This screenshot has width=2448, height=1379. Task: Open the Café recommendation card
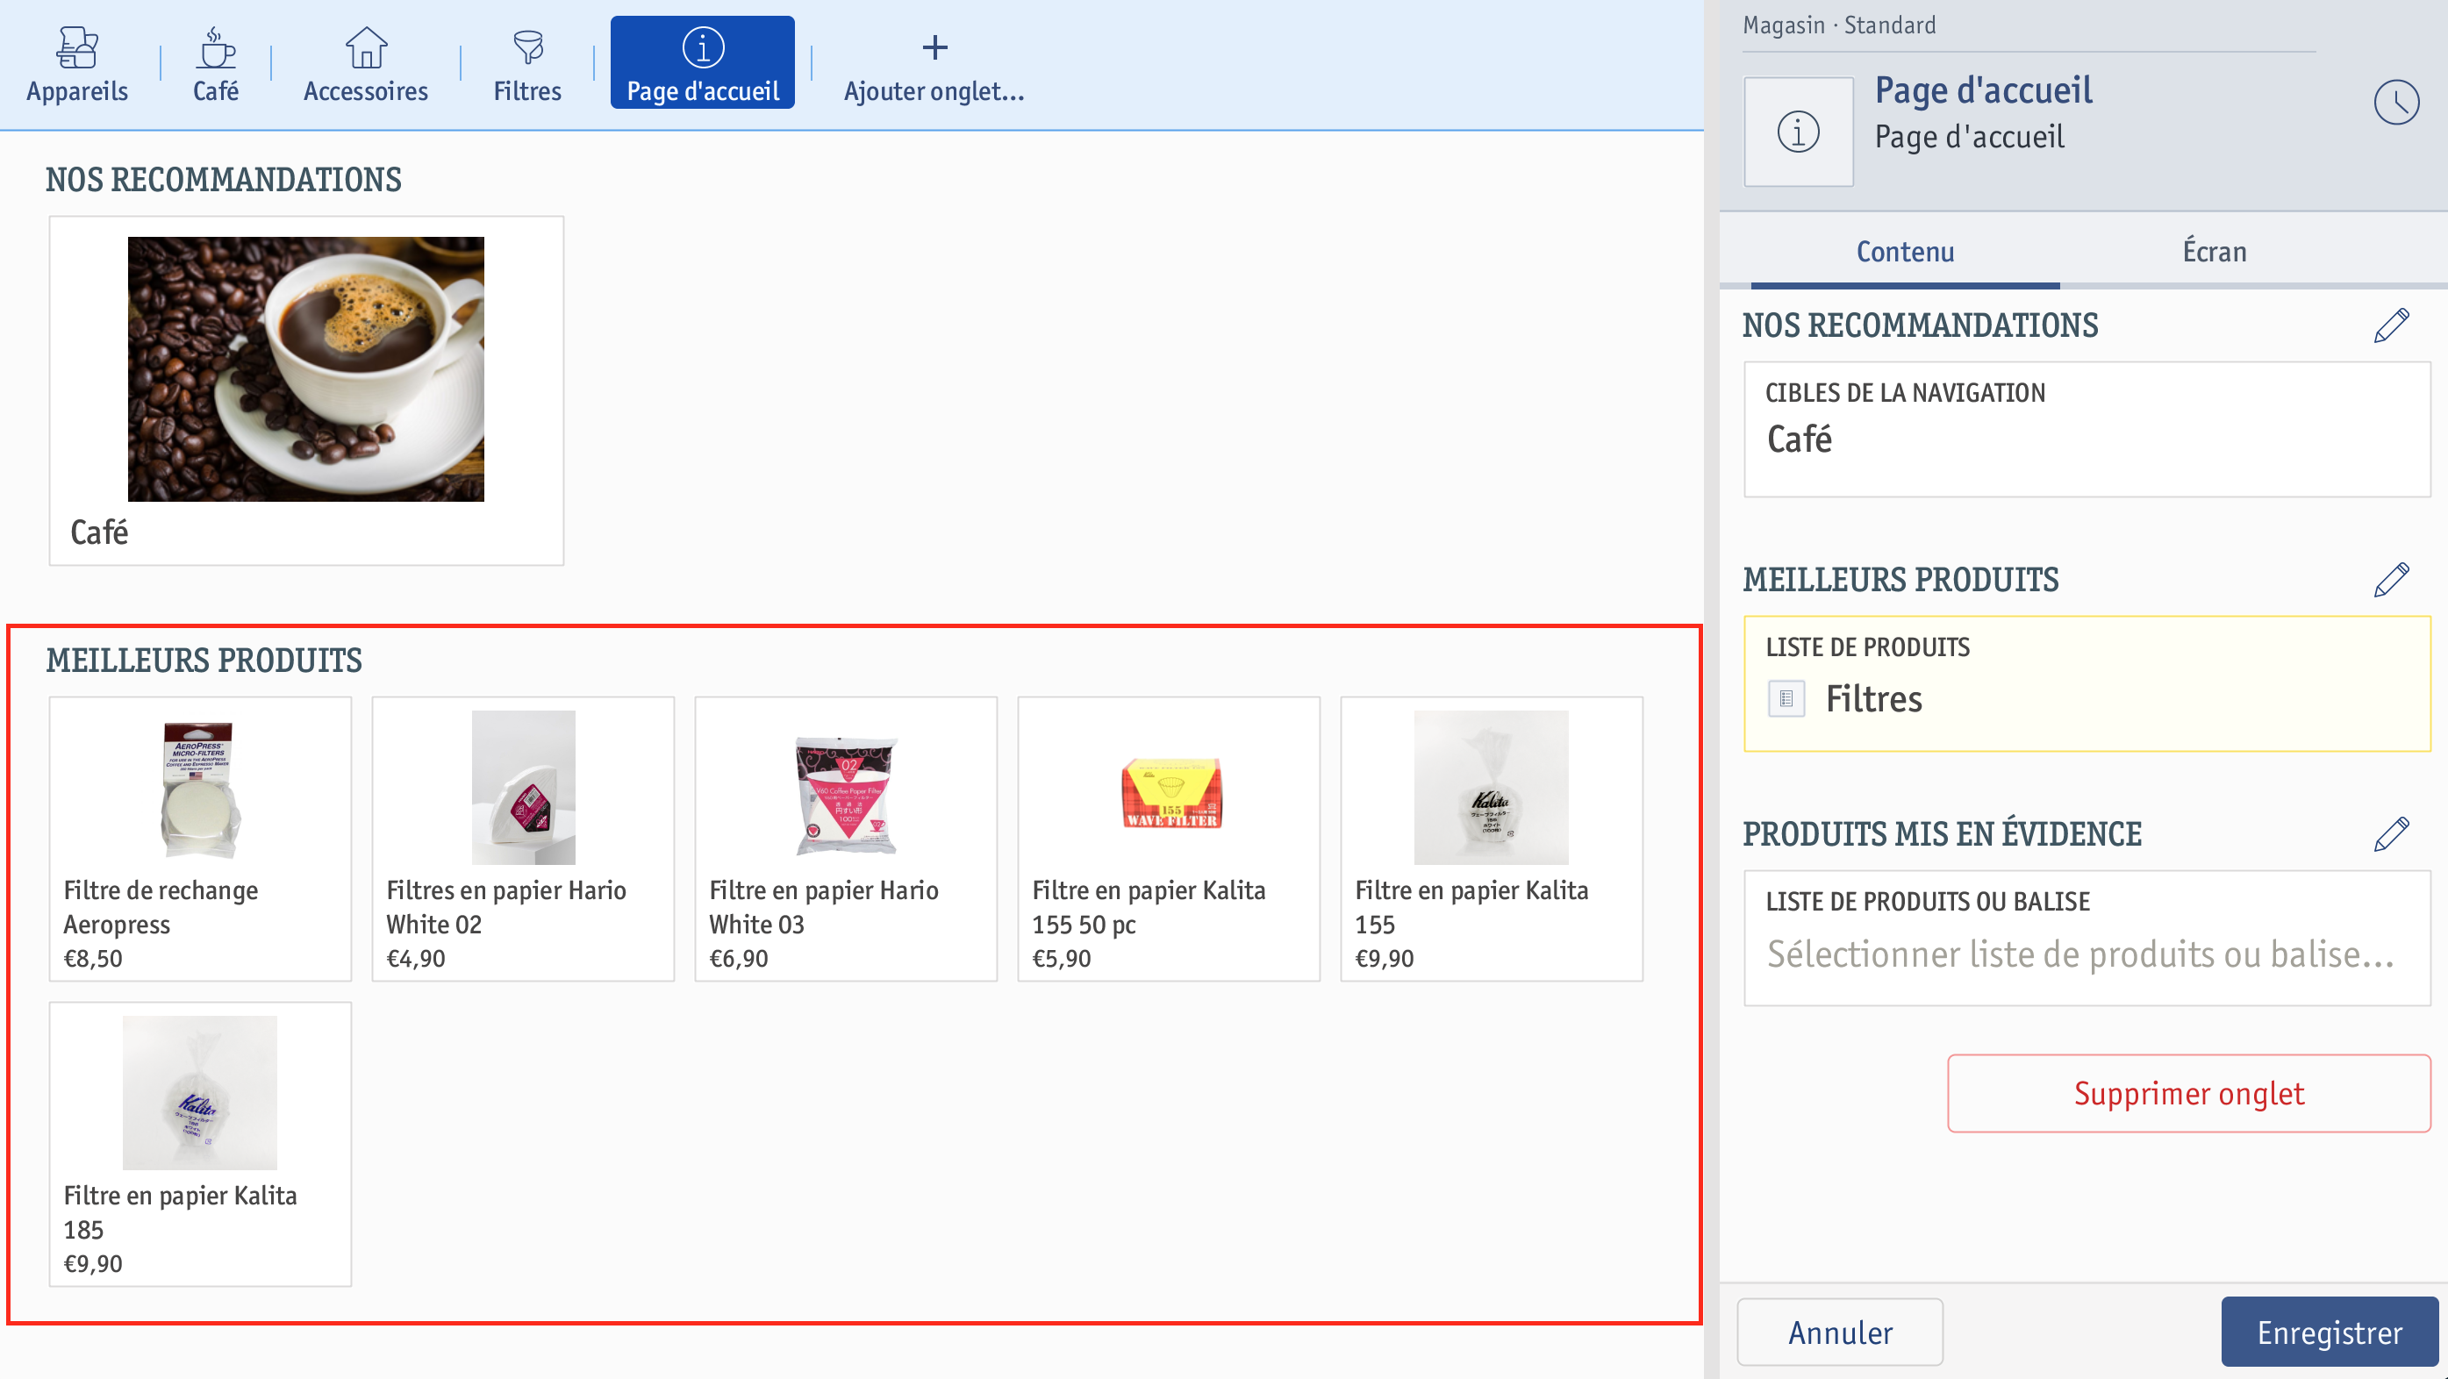click(306, 390)
